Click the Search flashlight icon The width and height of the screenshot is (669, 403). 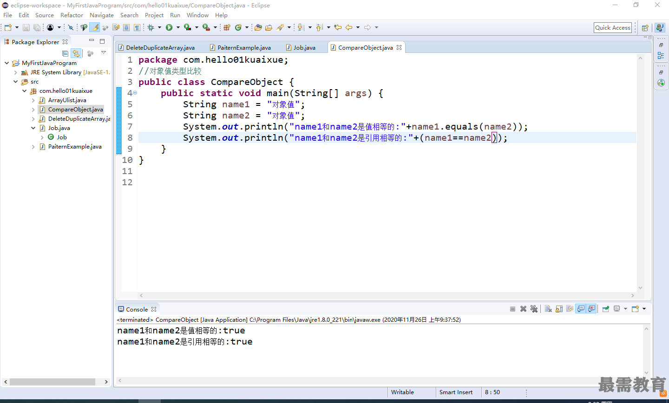(x=280, y=28)
